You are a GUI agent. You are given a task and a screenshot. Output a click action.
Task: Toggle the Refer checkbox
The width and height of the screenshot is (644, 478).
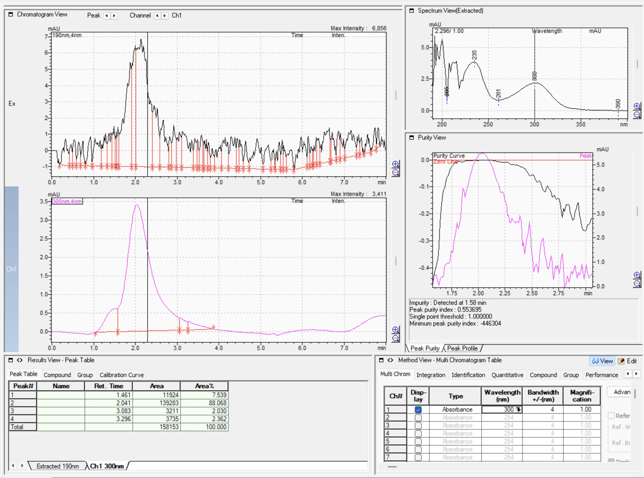coord(611,416)
